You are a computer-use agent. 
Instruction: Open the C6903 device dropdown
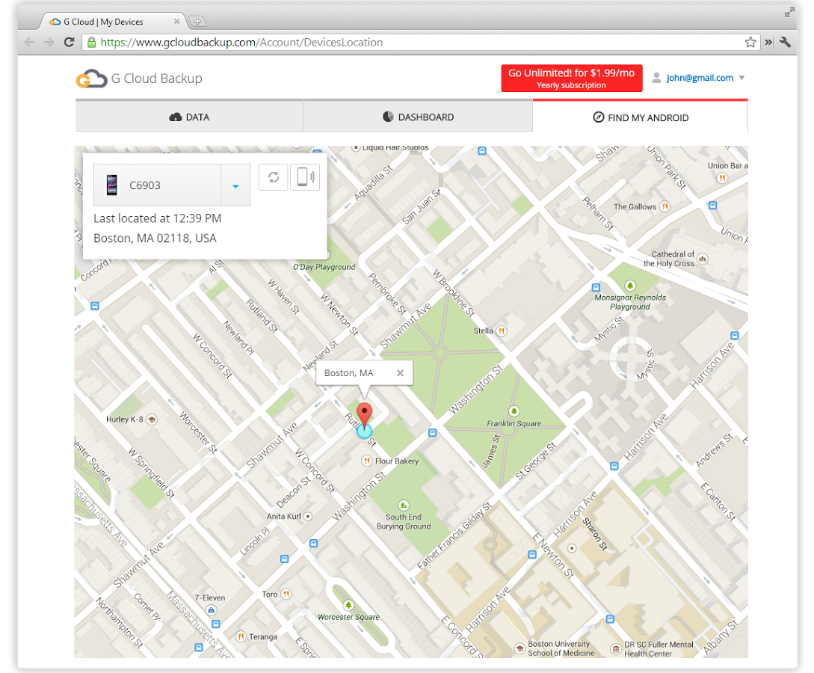235,185
